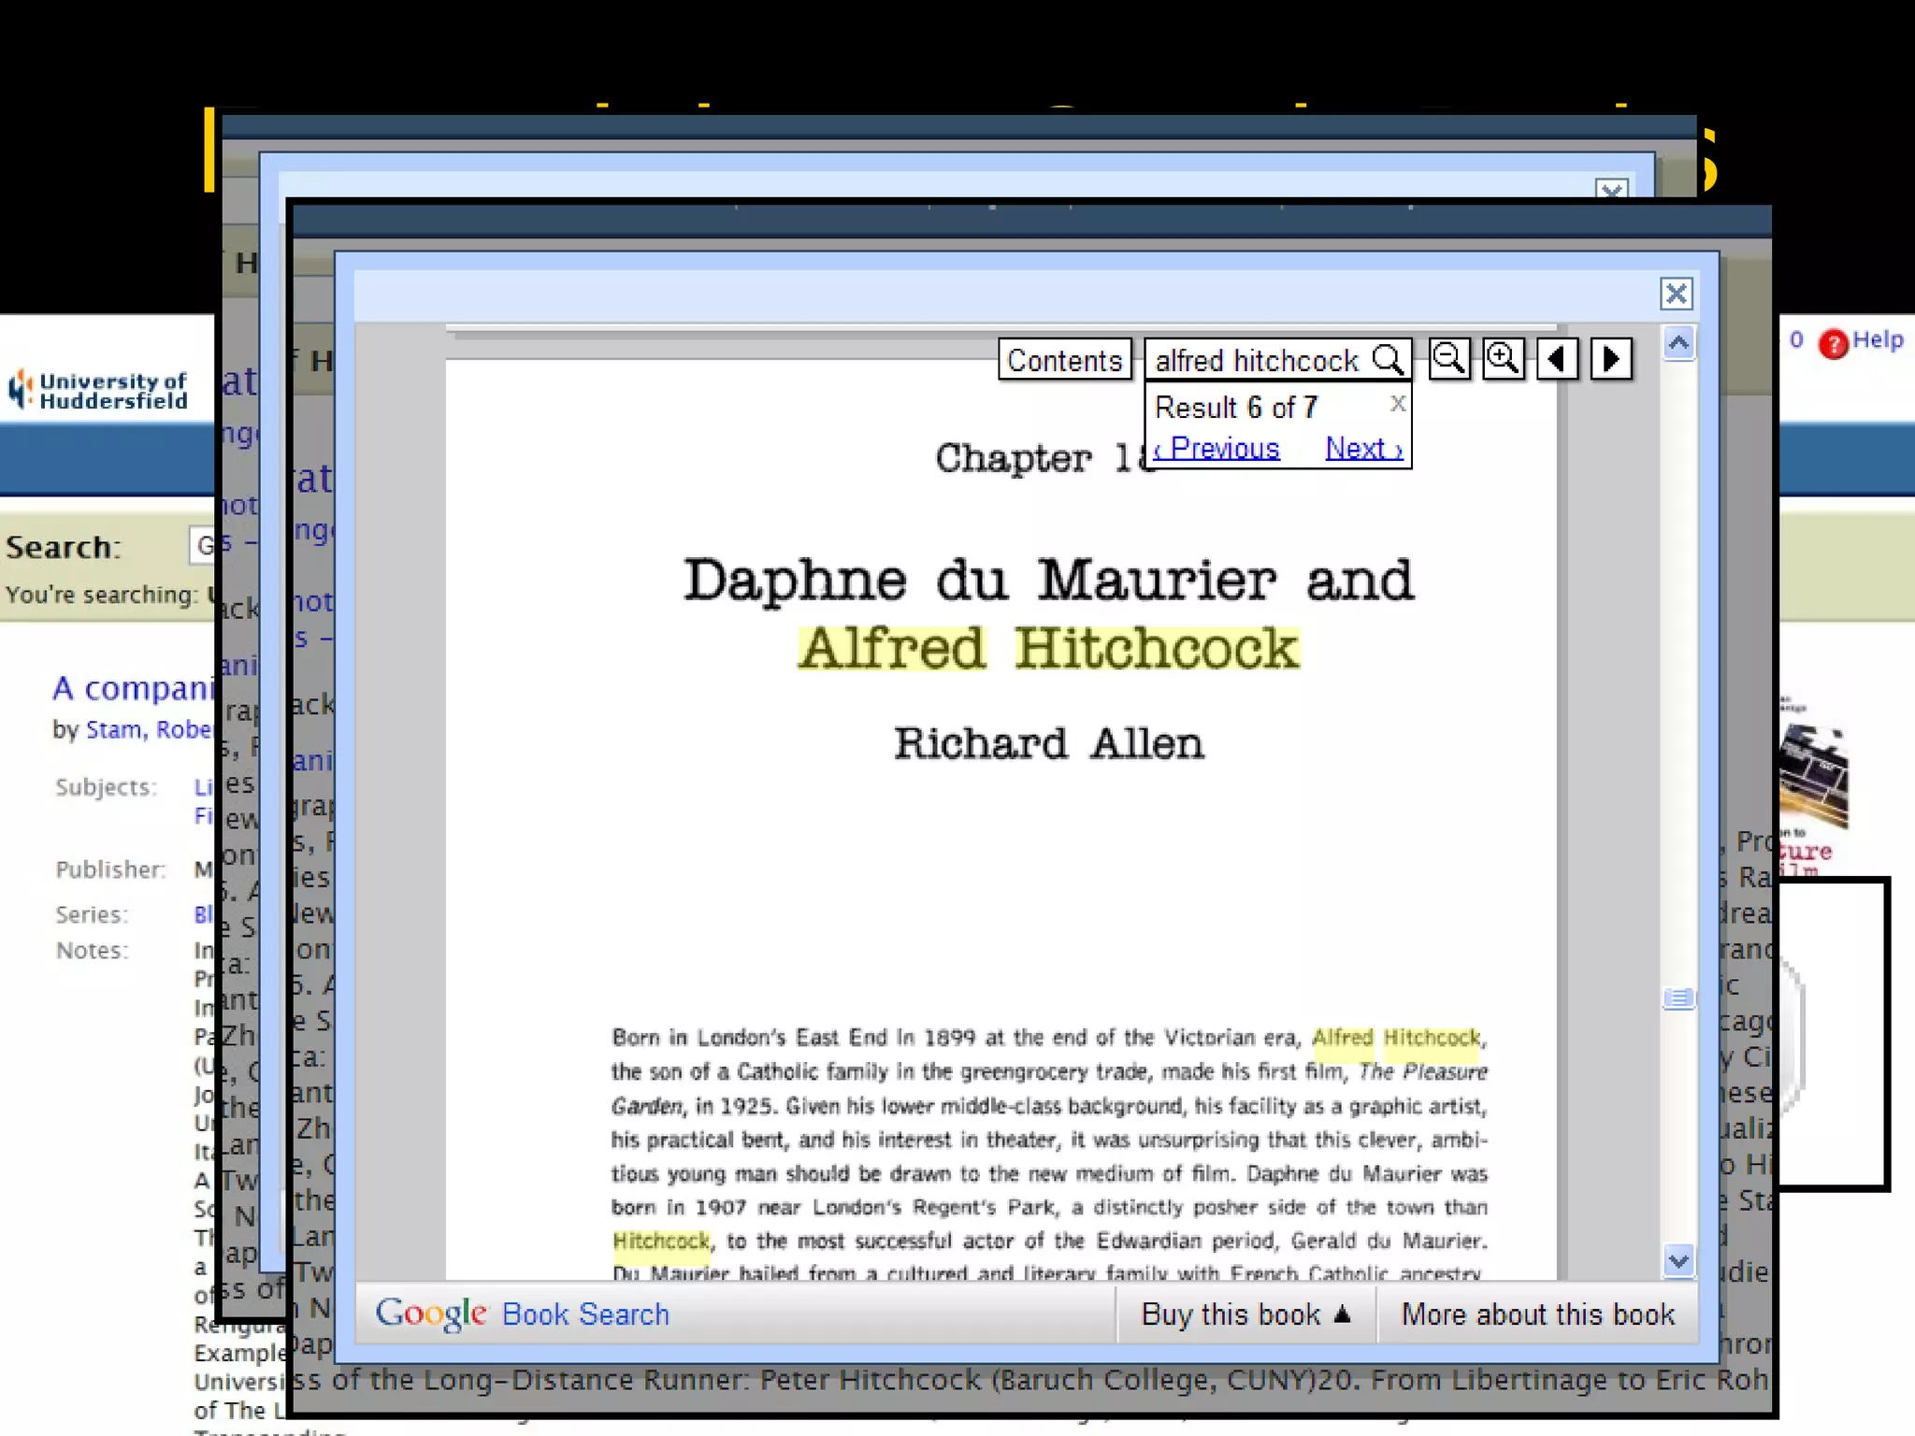Click the Daphne du Maurier and heading
Screen dimensions: 1915x1436
1048,580
